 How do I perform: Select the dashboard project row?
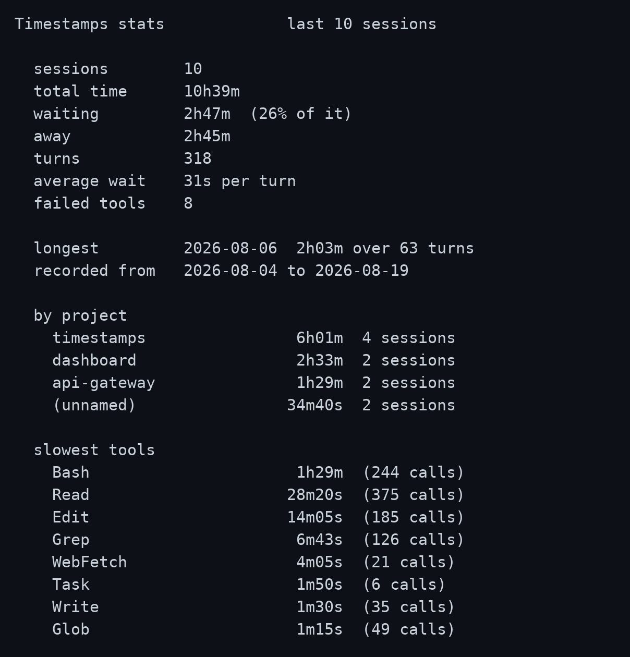254,361
